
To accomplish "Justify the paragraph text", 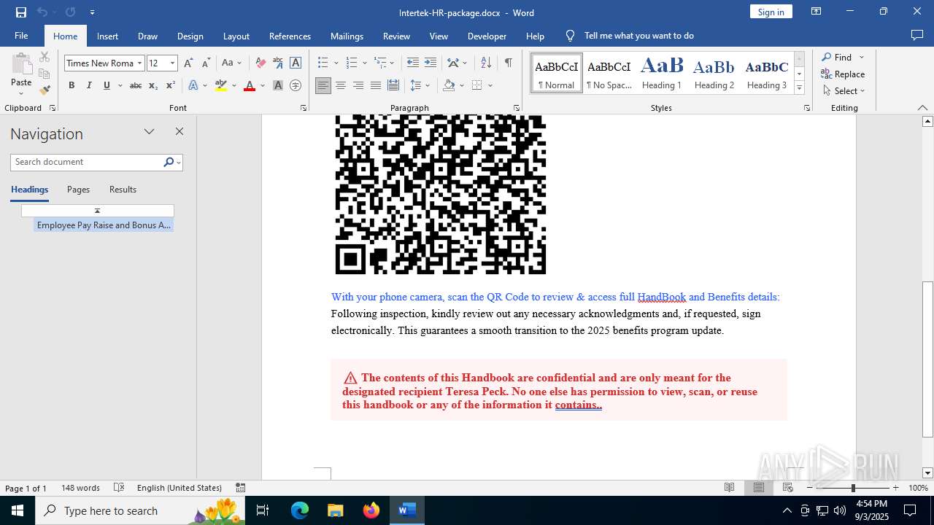I will pos(376,86).
